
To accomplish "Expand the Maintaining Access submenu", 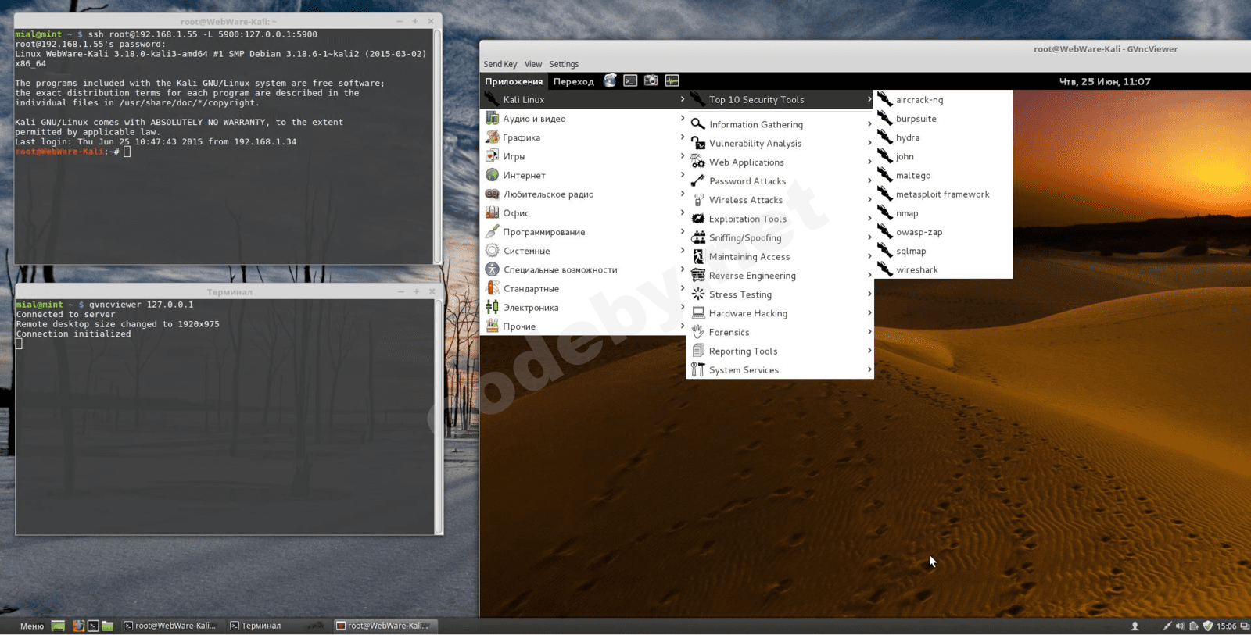I will tap(780, 257).
